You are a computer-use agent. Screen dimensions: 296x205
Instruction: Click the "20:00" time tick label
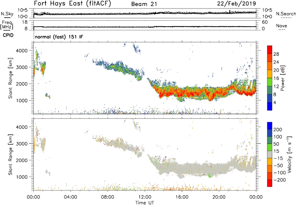point(219,197)
